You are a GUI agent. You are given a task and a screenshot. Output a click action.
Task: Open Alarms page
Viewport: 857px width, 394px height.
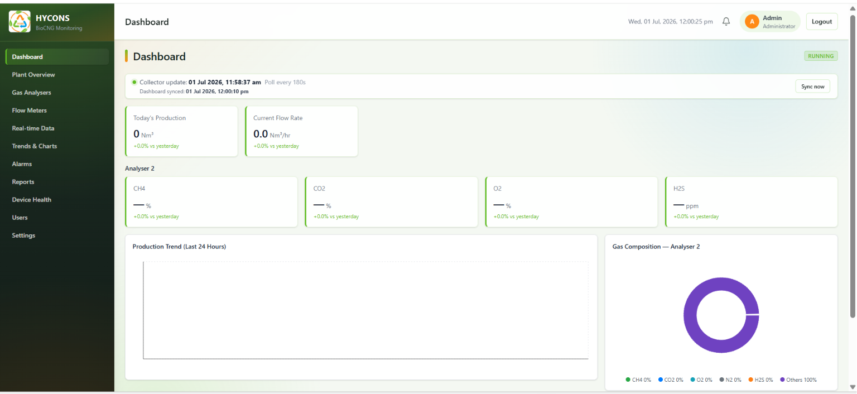point(57,164)
